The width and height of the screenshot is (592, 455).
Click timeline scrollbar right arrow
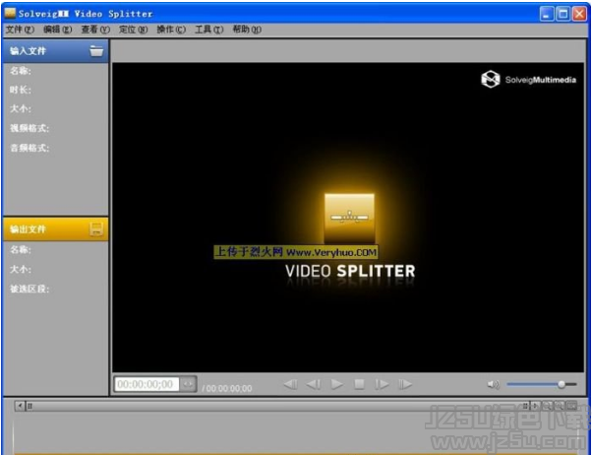[535, 406]
